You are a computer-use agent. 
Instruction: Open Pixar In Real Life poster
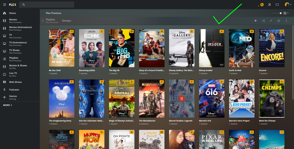[x=212, y=140]
